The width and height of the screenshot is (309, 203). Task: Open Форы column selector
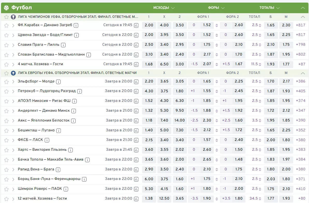pos(216,8)
